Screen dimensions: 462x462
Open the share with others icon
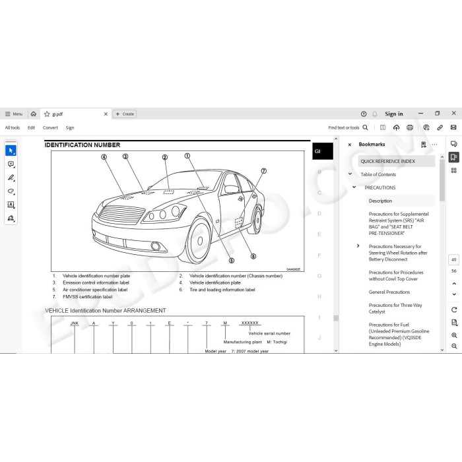coord(426,127)
